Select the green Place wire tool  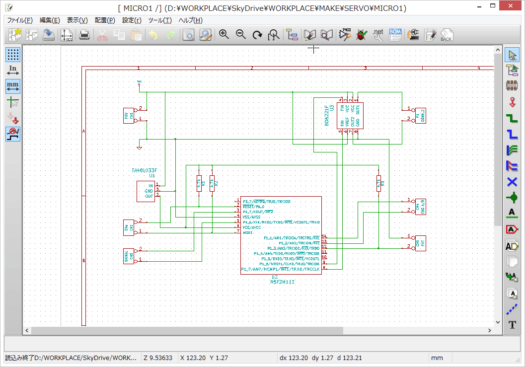pos(512,118)
